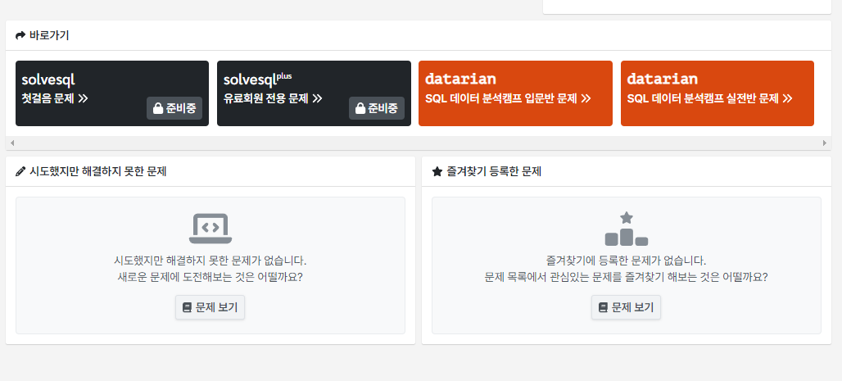Click text 시도했지만 해결하지 못한 문제가 없습니다.
The height and width of the screenshot is (381, 842).
[210, 261]
